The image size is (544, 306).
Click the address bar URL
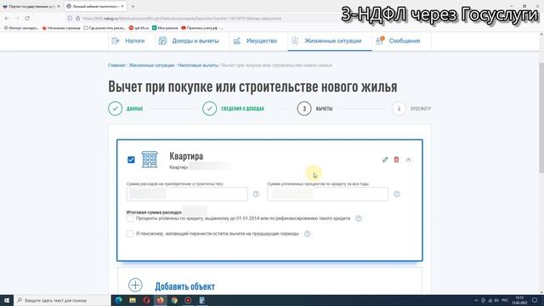[x=182, y=19]
